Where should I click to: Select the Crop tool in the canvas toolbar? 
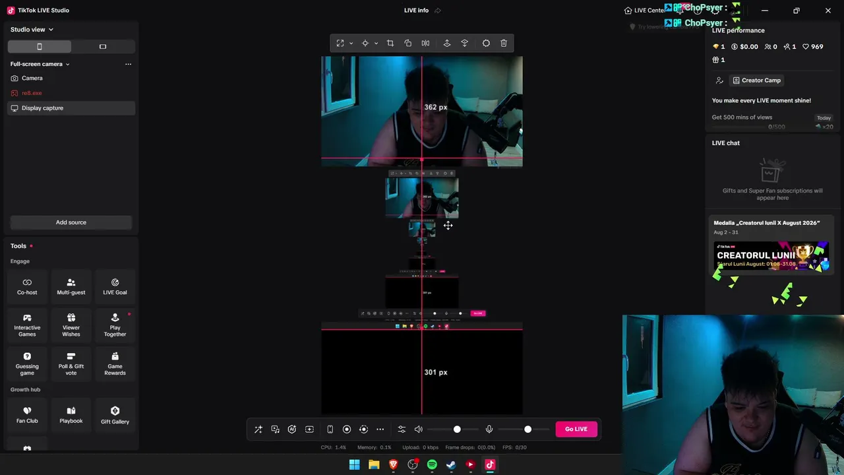point(390,44)
